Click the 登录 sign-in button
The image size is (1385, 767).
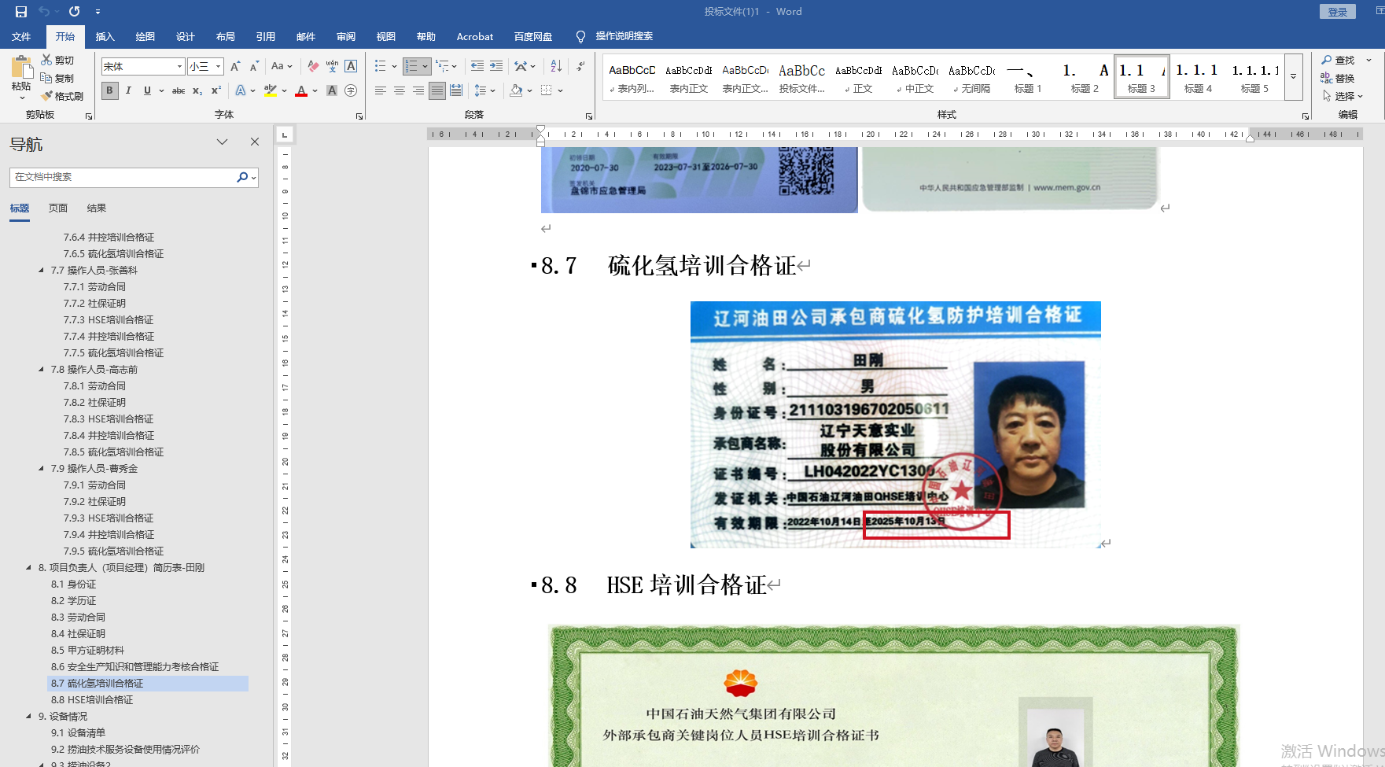coord(1338,12)
